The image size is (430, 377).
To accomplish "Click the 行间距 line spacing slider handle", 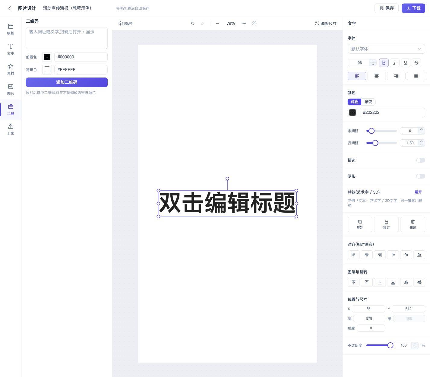I will 375,143.
